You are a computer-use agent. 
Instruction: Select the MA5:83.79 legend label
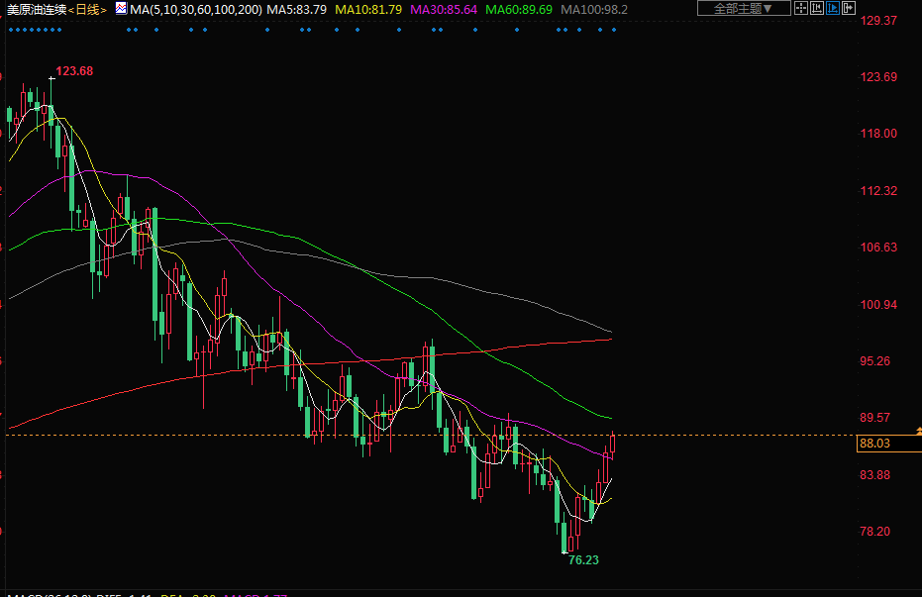(x=298, y=9)
